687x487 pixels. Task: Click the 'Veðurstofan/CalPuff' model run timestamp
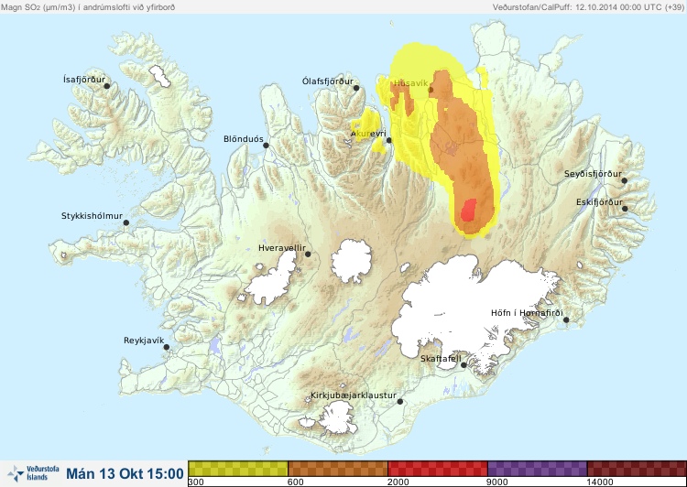587,7
